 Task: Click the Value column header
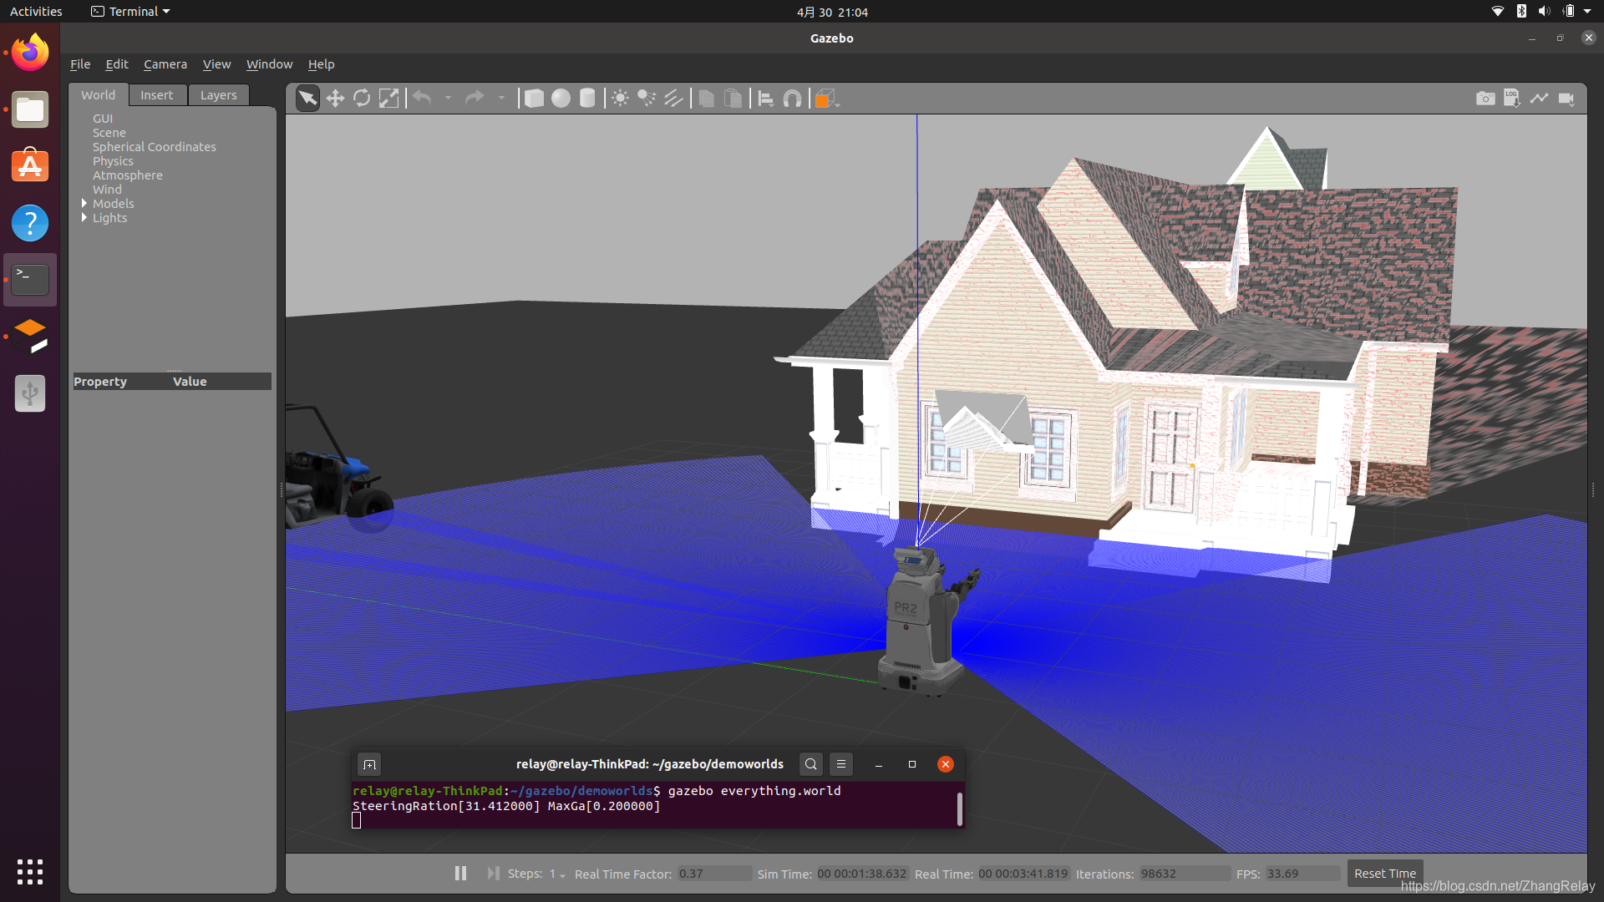190,382
